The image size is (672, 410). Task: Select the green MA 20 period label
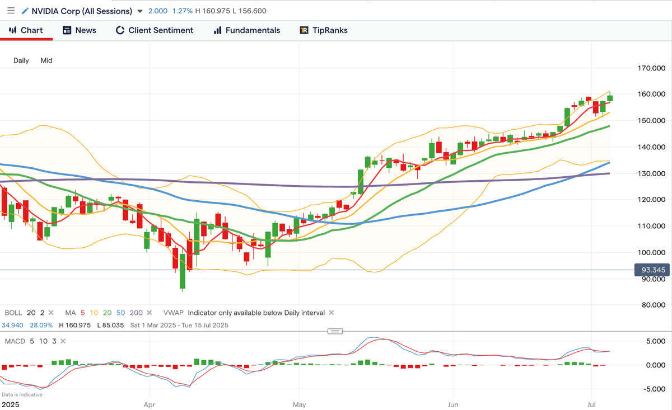click(x=106, y=313)
